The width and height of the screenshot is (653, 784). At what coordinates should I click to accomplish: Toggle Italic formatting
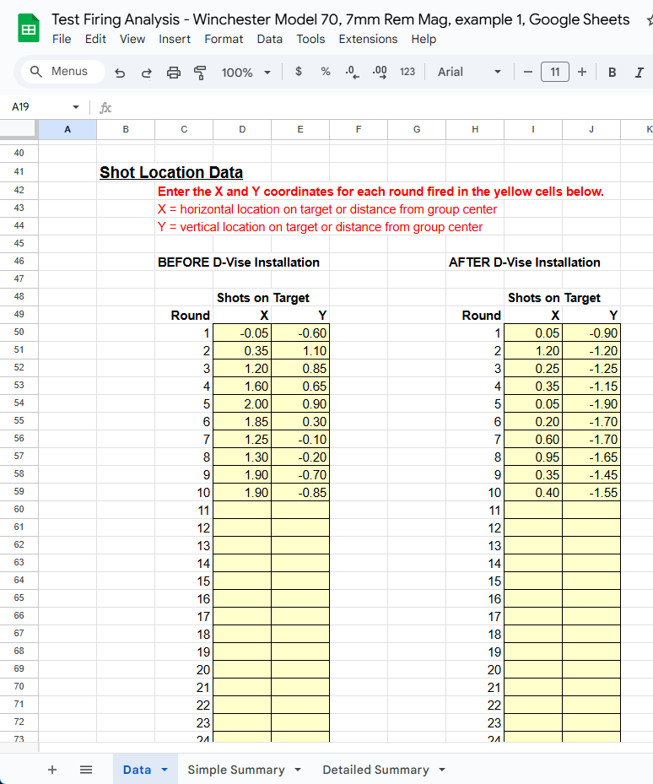[639, 73]
